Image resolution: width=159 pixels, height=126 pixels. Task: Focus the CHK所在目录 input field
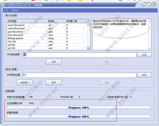pos(79,55)
